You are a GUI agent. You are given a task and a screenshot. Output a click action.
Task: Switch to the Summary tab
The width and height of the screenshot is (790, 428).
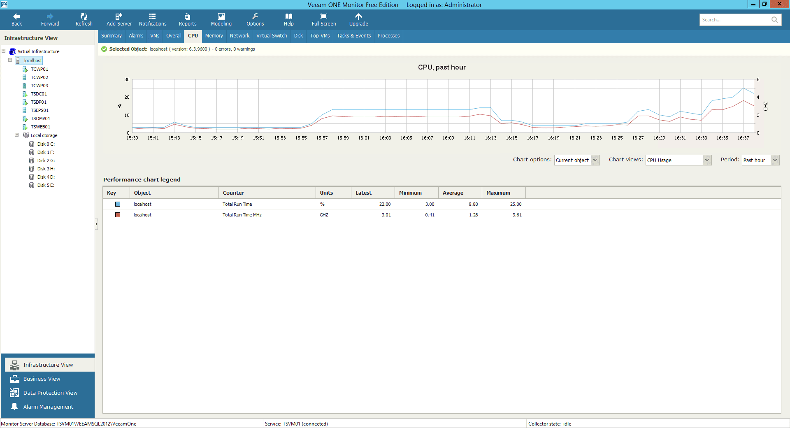coord(112,36)
